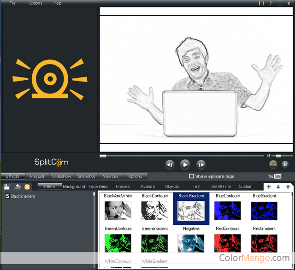Screen dimensions: 295x270
Task: Open the File menu
Action: (12, 3)
